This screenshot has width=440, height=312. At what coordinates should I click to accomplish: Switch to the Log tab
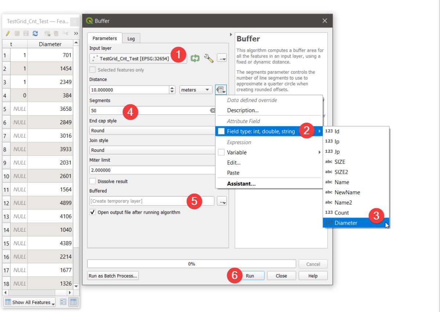point(131,39)
